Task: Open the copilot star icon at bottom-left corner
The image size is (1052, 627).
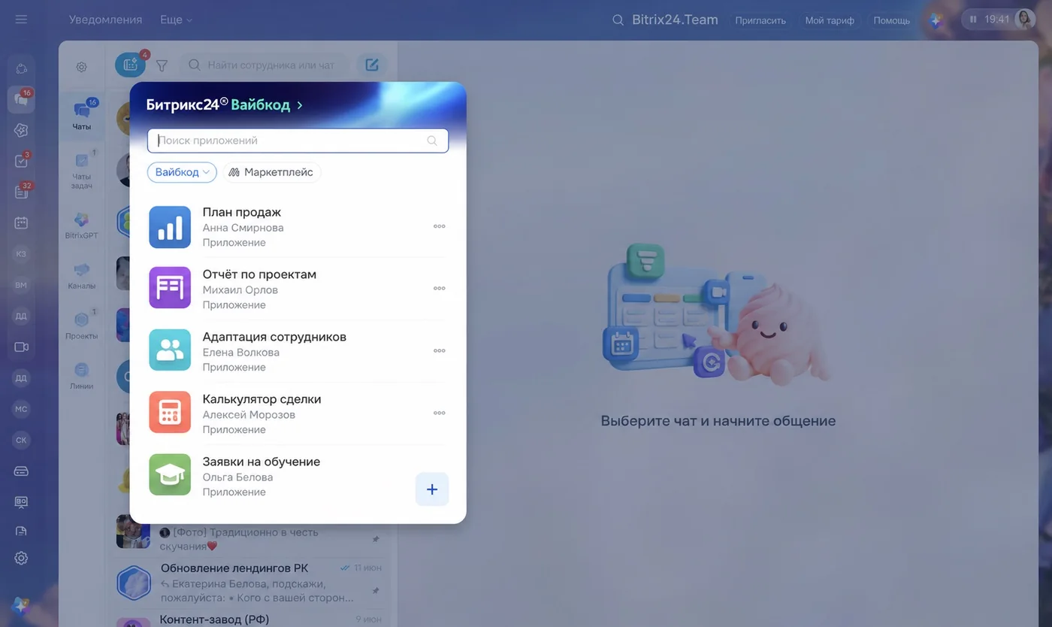Action: [21, 606]
